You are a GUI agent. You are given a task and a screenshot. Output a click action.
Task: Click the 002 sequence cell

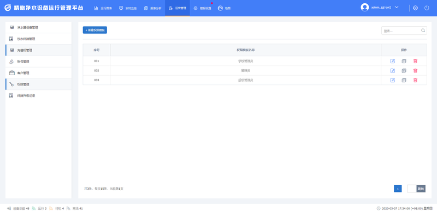97,71
